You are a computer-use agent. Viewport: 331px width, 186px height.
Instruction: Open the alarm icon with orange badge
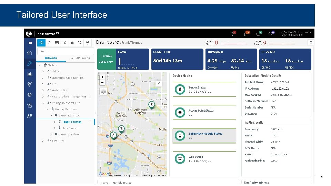[x=246, y=33]
